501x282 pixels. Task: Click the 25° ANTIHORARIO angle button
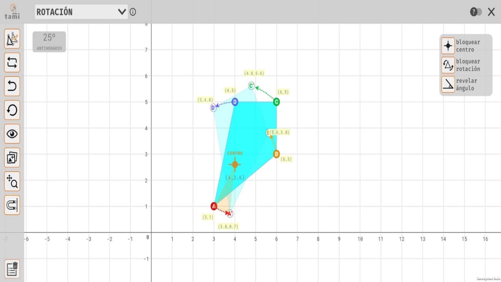(x=49, y=42)
